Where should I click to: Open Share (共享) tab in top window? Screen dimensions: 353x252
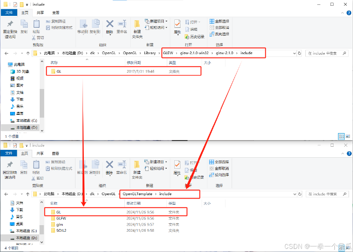[40, 13]
